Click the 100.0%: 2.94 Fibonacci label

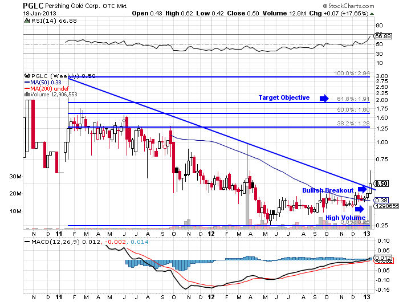[x=352, y=74]
